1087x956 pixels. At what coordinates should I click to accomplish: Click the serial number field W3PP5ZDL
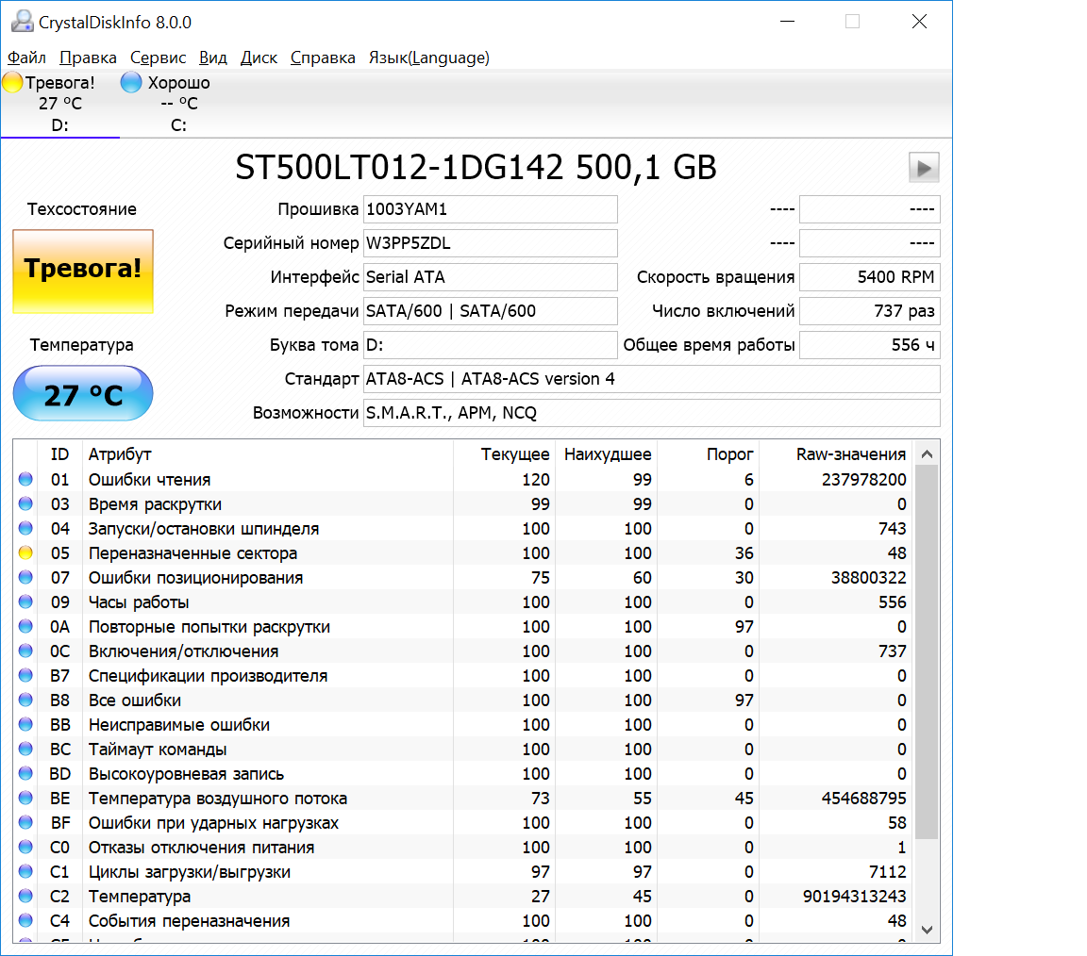click(x=490, y=243)
